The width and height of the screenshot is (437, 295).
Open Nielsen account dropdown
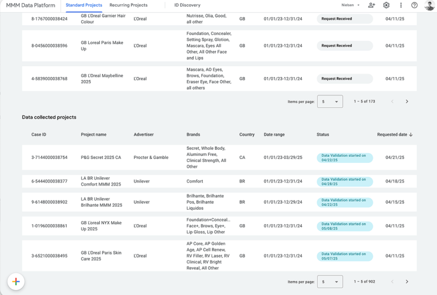click(350, 5)
